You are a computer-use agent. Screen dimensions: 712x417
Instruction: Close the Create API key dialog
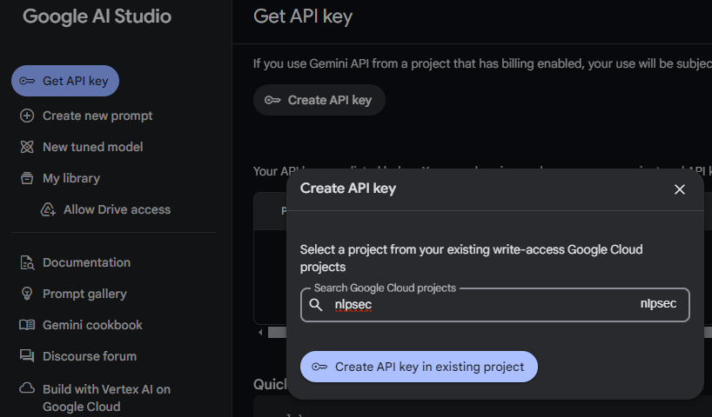click(x=680, y=189)
